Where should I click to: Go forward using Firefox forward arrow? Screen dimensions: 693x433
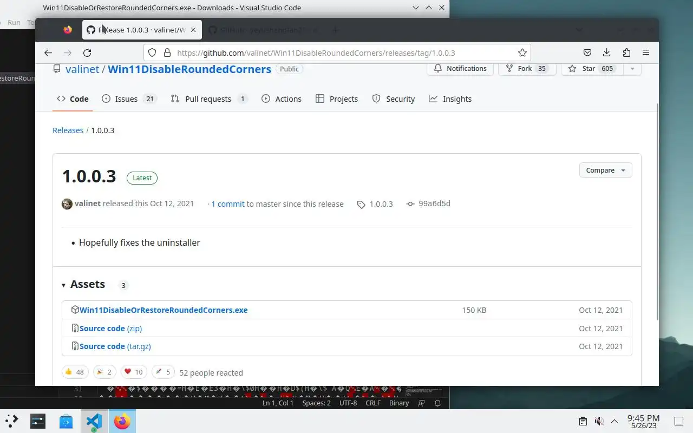click(68, 53)
